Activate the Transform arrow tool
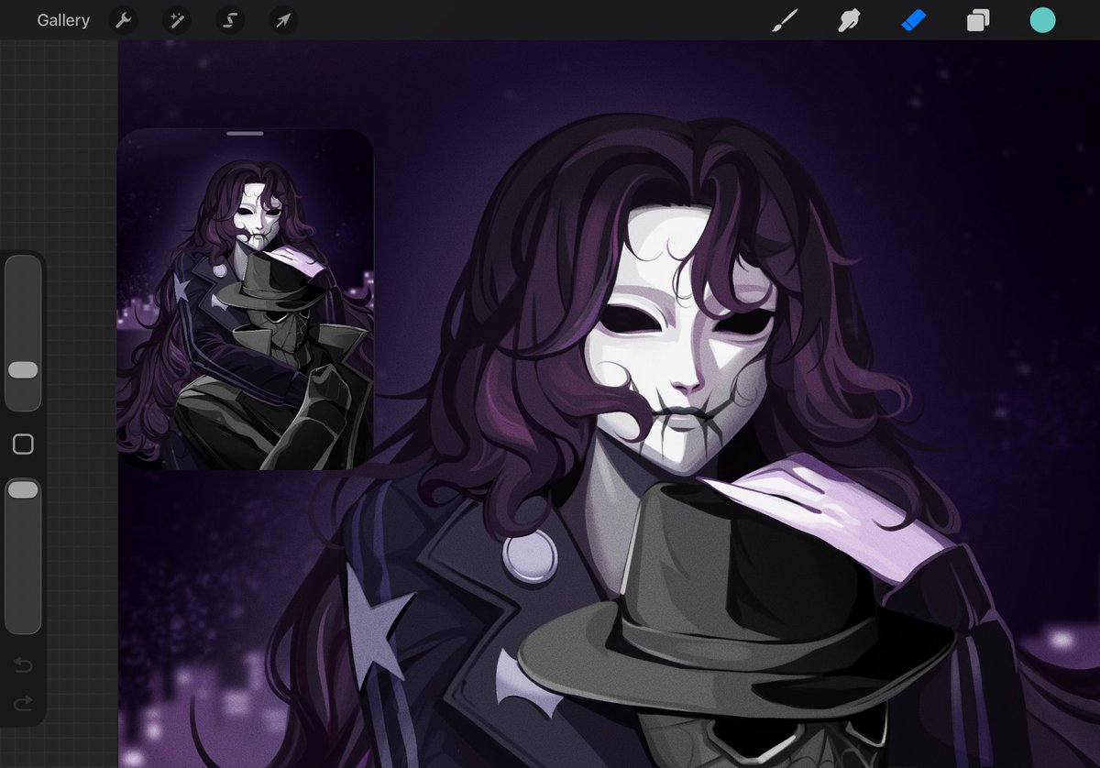This screenshot has width=1100, height=768. [x=283, y=20]
